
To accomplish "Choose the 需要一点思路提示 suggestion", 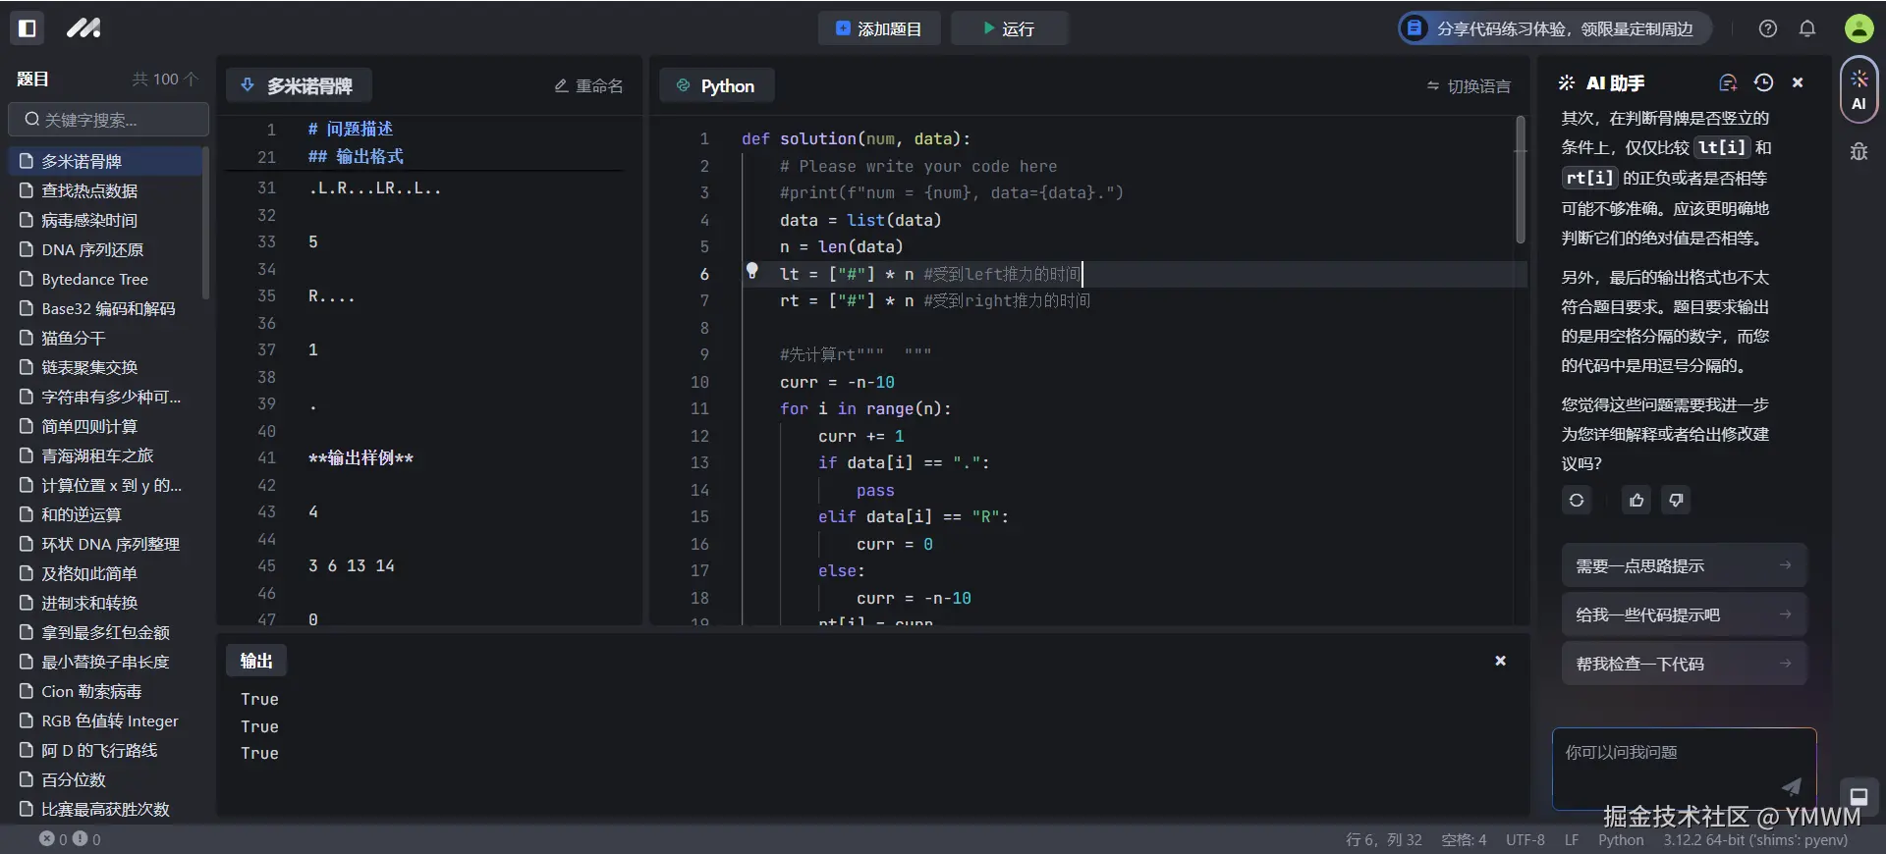I will (x=1684, y=565).
